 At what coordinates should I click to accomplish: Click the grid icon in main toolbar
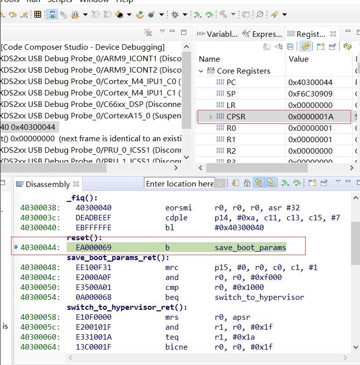point(37,14)
